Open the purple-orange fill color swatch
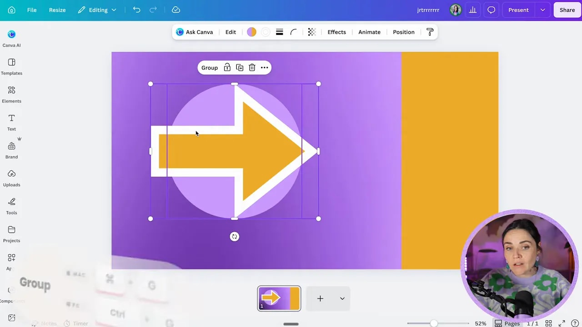The image size is (582, 327). (x=251, y=32)
